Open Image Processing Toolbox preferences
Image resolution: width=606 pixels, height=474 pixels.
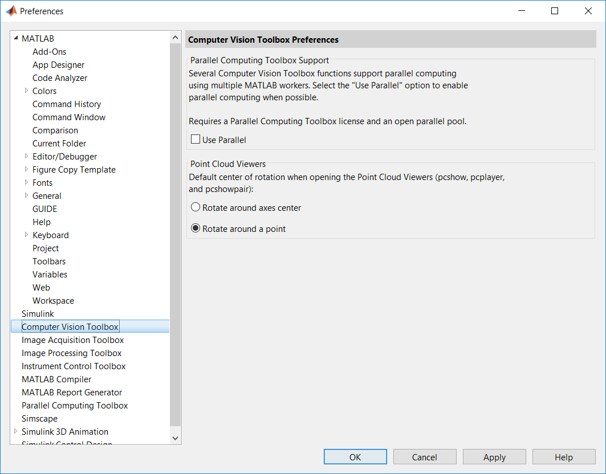[71, 353]
